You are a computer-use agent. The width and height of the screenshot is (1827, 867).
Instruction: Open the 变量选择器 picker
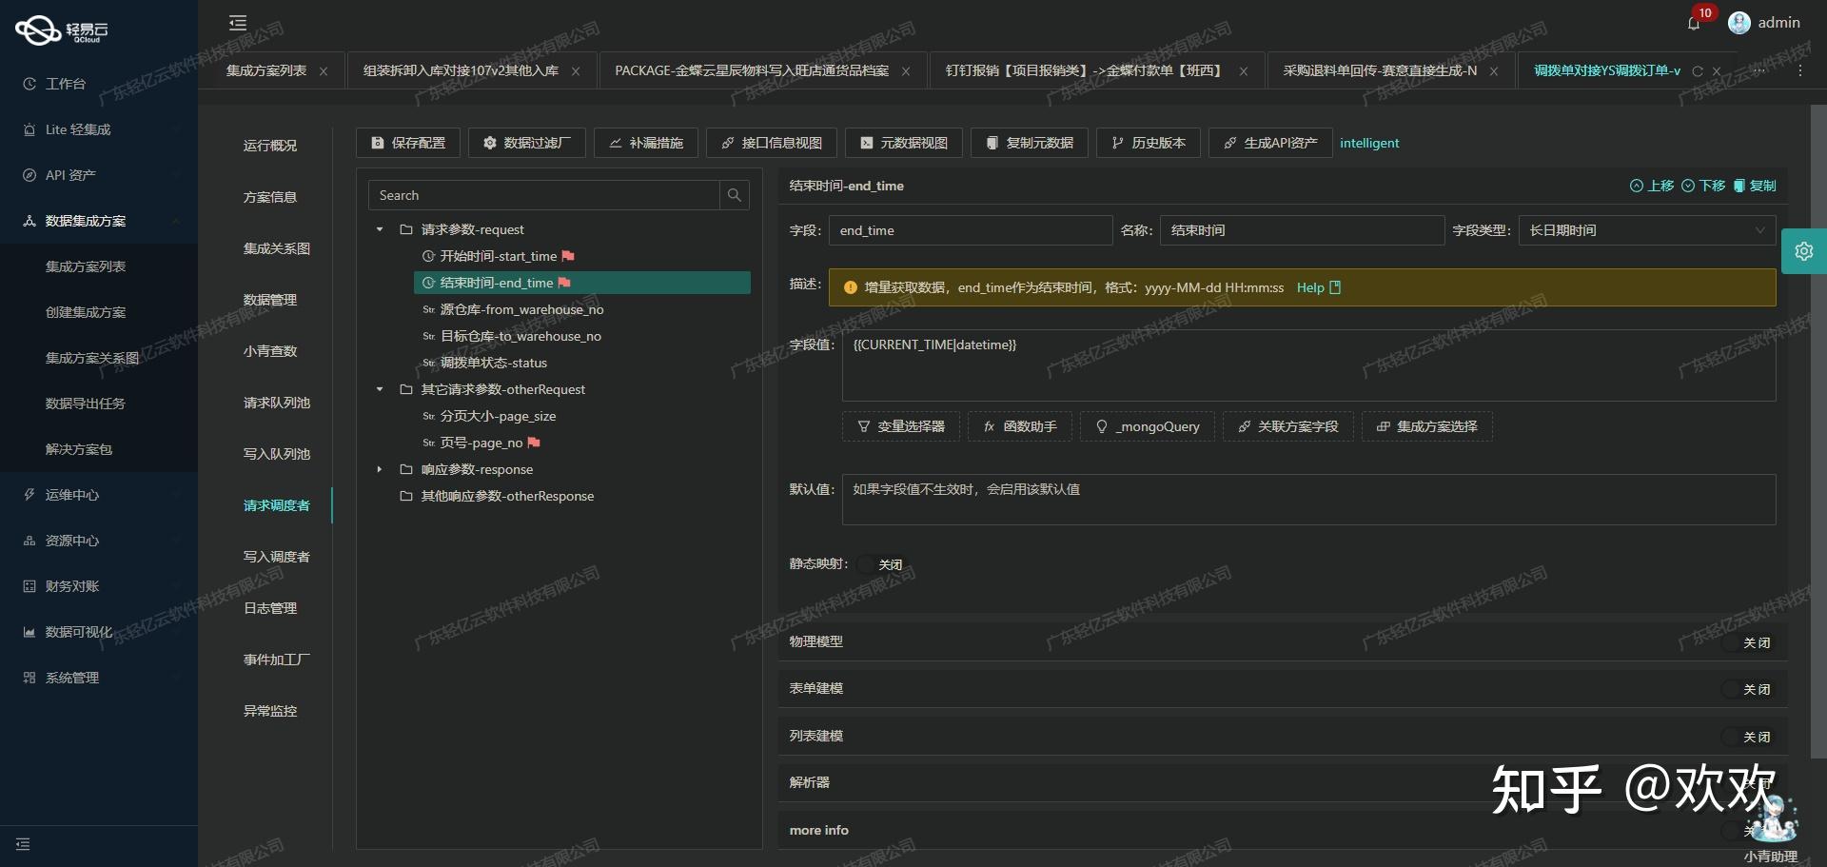tap(900, 426)
